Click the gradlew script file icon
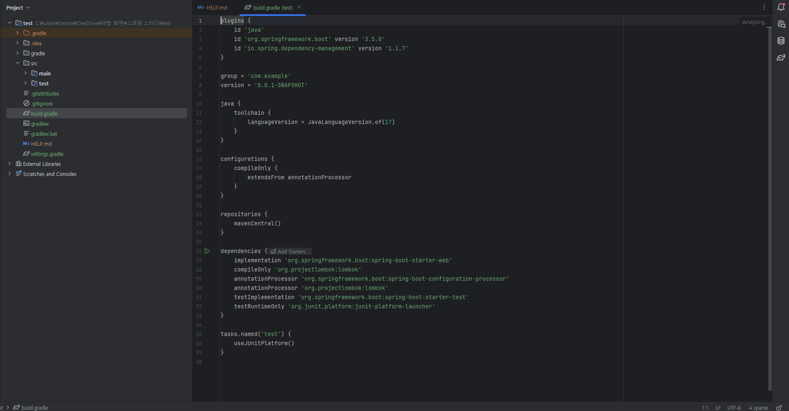Image resolution: width=789 pixels, height=411 pixels. point(26,124)
